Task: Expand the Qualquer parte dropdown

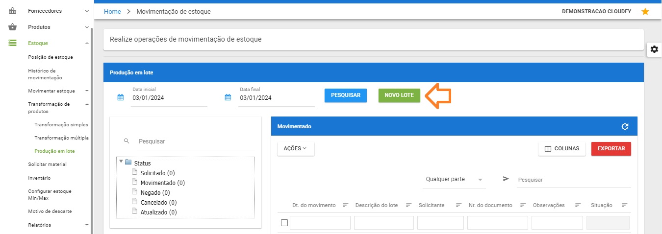Action: pyautogui.click(x=480, y=180)
